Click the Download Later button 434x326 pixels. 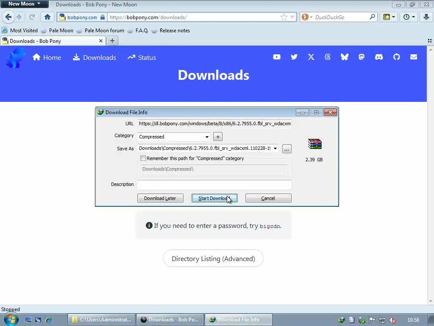[160, 198]
